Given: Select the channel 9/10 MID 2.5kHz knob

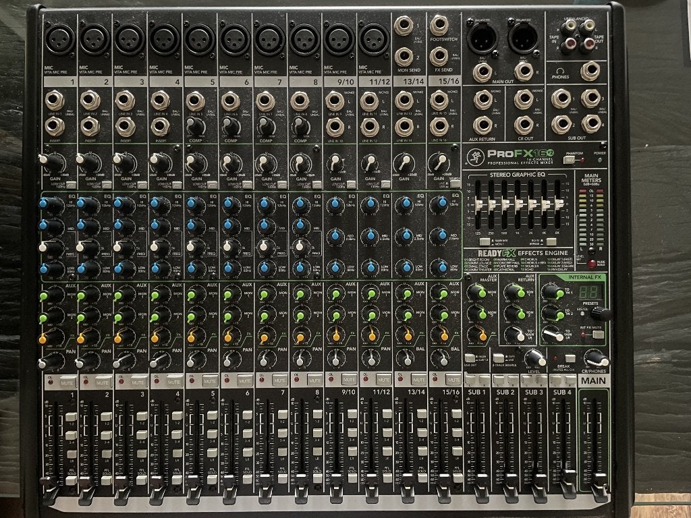Looking at the screenshot, I should (335, 236).
